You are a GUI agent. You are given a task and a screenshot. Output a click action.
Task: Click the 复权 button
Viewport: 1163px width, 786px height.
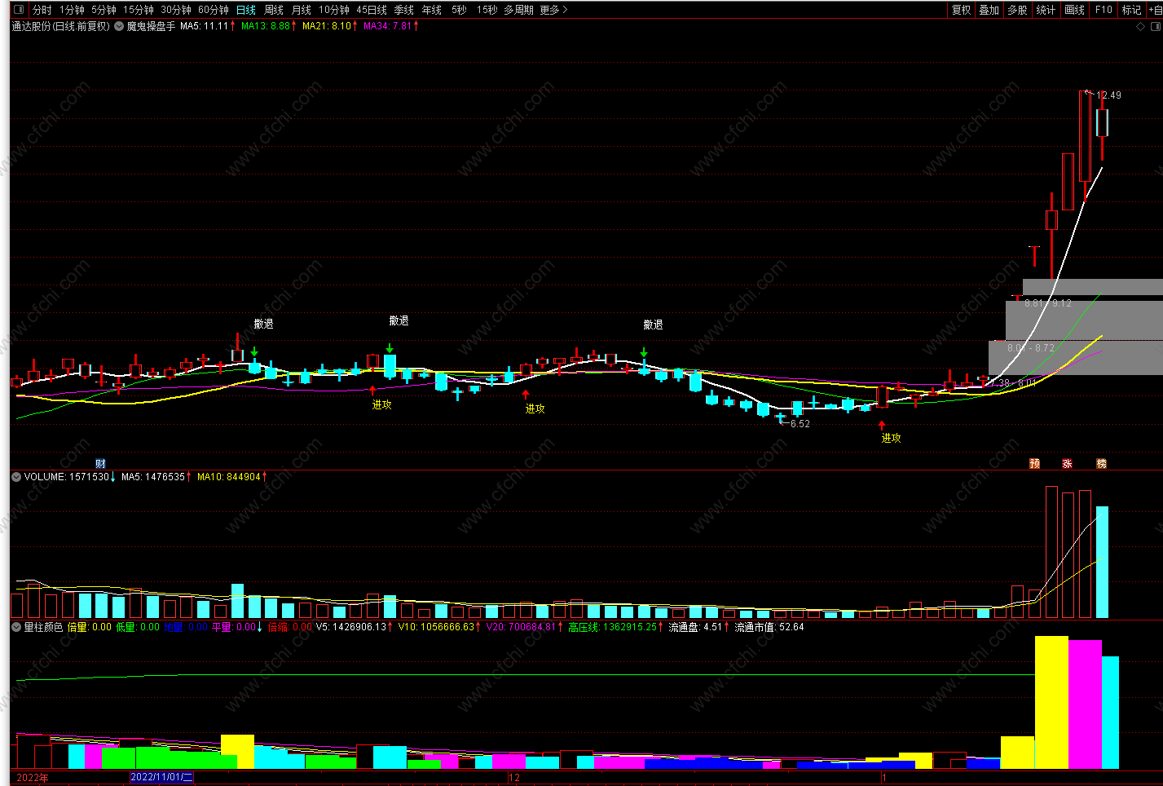(962, 10)
